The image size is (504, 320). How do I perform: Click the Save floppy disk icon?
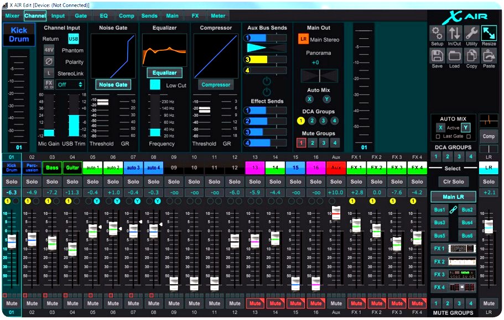(437, 57)
